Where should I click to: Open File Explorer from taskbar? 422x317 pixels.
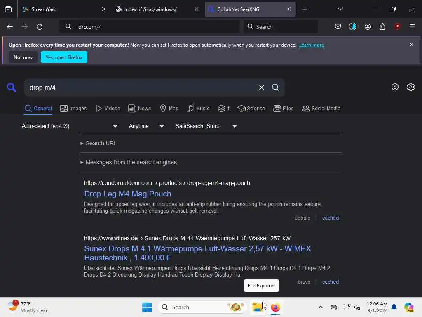tap(257, 307)
